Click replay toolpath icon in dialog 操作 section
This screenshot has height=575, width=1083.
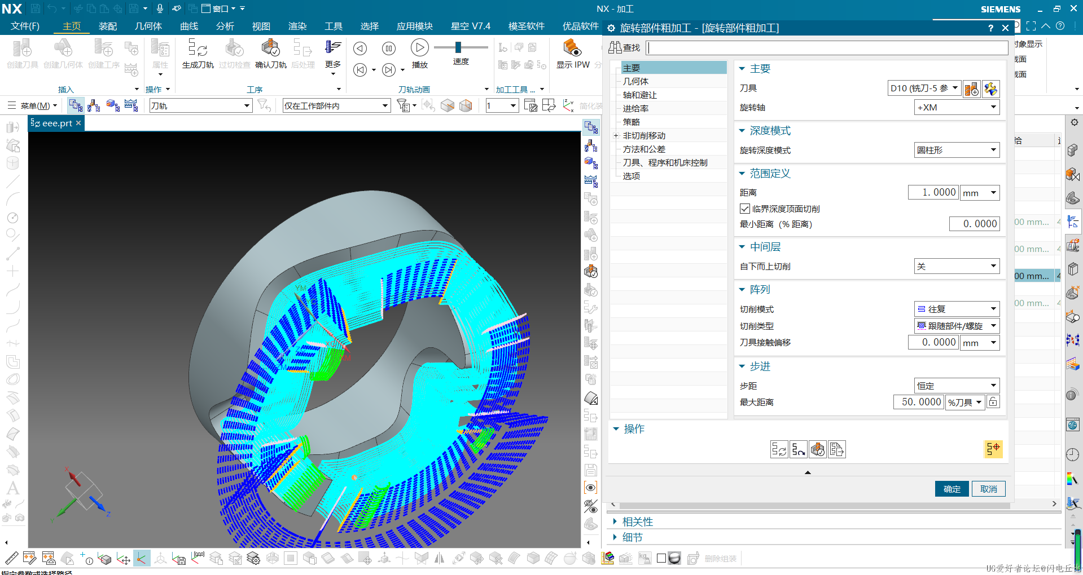coord(799,449)
